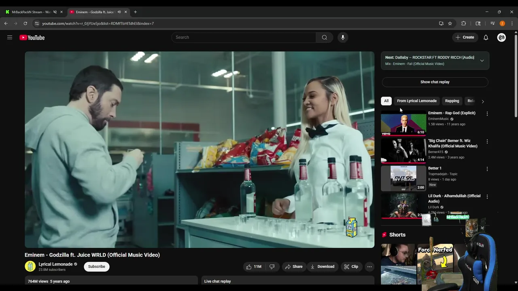Image resolution: width=518 pixels, height=291 pixels.
Task: Open options menu for Big Chain video
Action: click(x=487, y=141)
